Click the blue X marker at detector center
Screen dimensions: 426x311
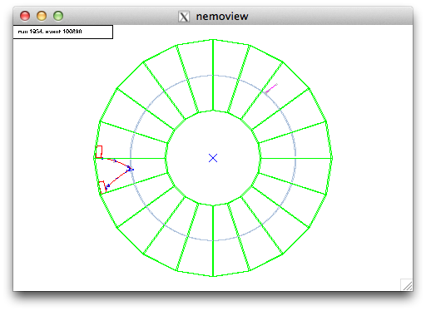click(213, 158)
